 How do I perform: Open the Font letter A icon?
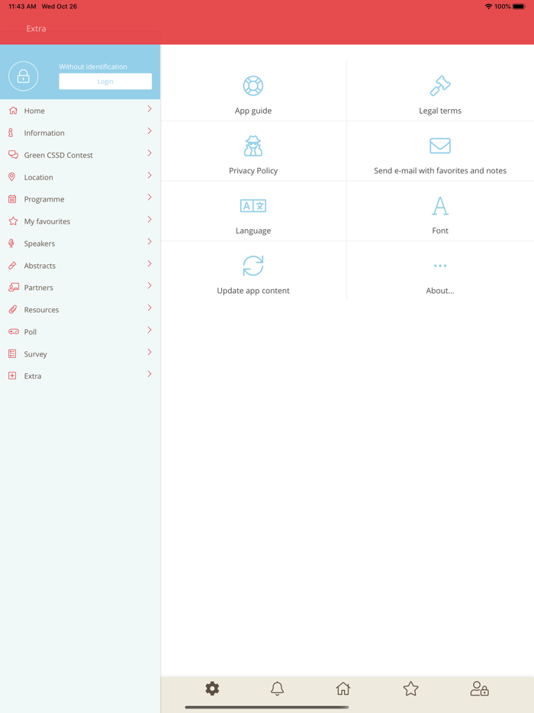440,206
